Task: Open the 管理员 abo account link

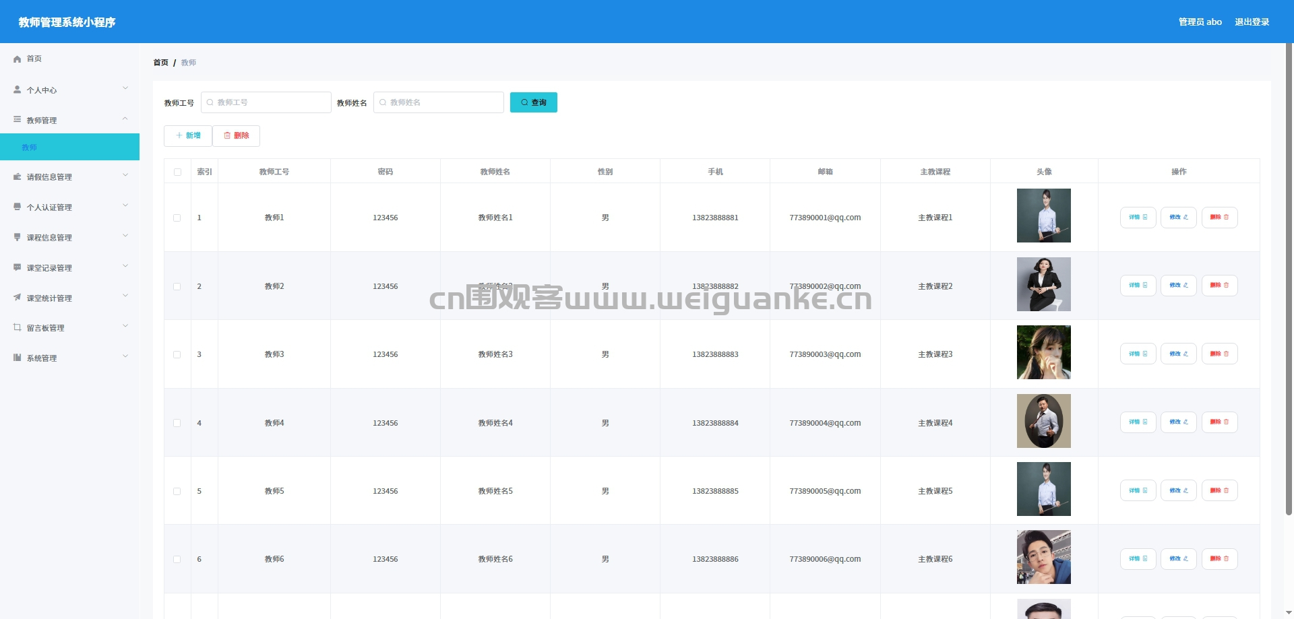Action: click(1200, 22)
